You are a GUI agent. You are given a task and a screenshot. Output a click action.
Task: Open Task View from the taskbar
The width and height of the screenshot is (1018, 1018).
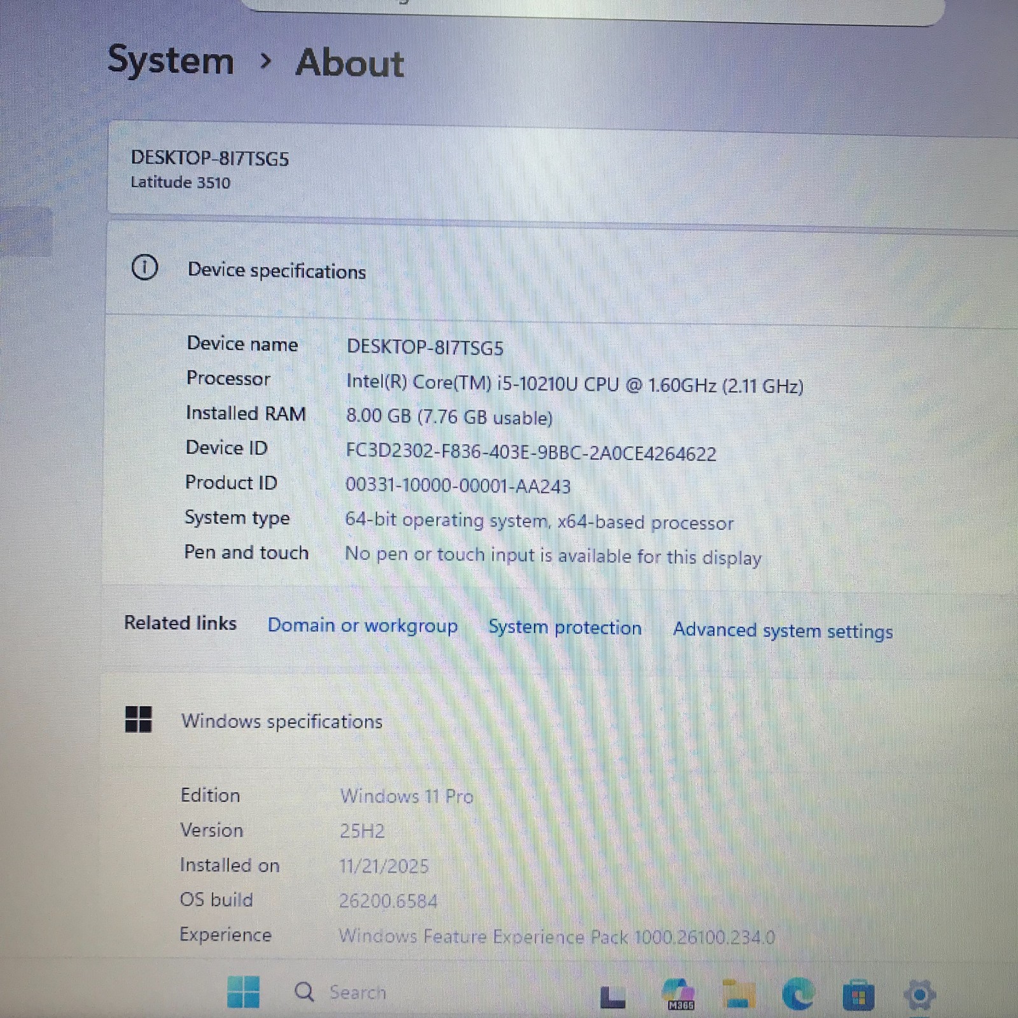[613, 996]
